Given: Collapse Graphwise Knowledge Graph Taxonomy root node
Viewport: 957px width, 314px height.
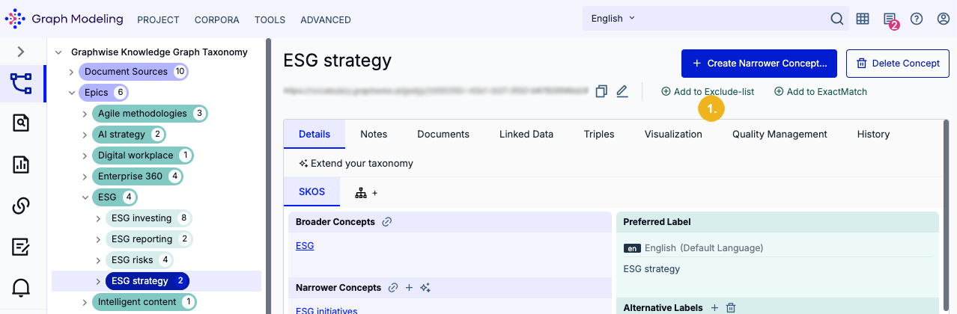Looking at the screenshot, I should 58,52.
